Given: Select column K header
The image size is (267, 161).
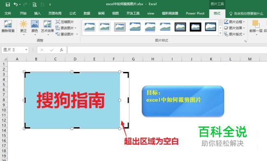Looking at the screenshot, I should pos(211,59).
